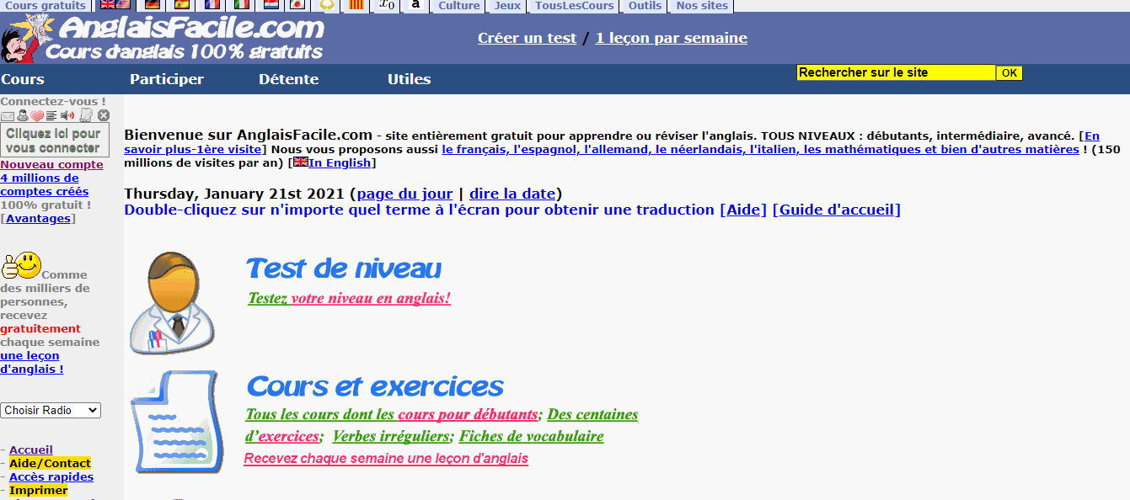
Task: Click the doctor figure icon for level test
Action: tap(174, 302)
